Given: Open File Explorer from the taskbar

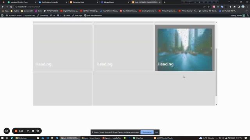Looking at the screenshot, I should [x=21, y=138].
